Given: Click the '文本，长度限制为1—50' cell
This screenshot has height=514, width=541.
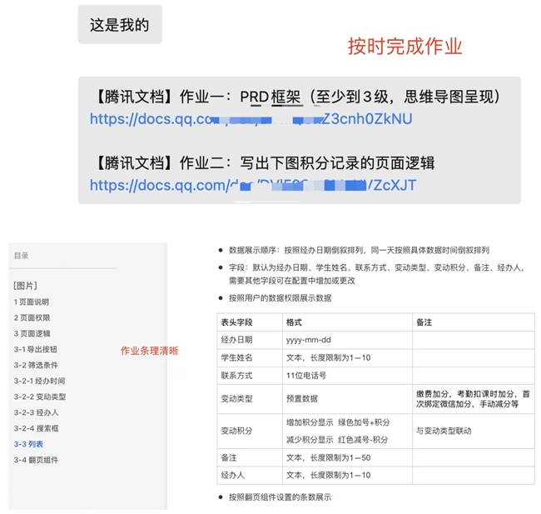Looking at the screenshot, I should (x=347, y=457).
